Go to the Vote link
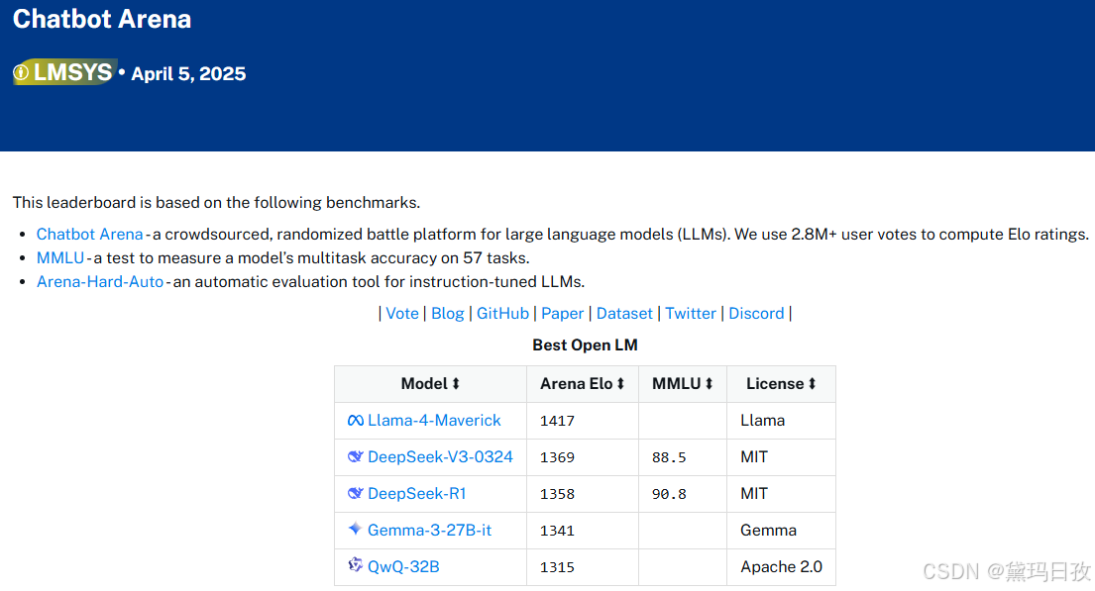This screenshot has width=1095, height=591. click(x=402, y=313)
